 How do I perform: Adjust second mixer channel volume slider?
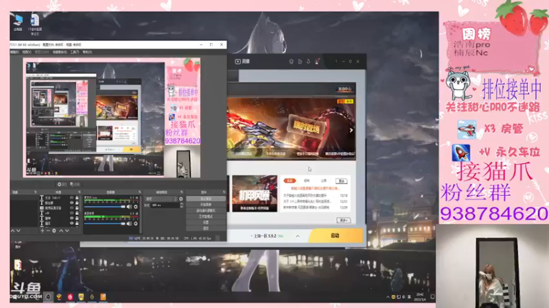[x=105, y=224]
